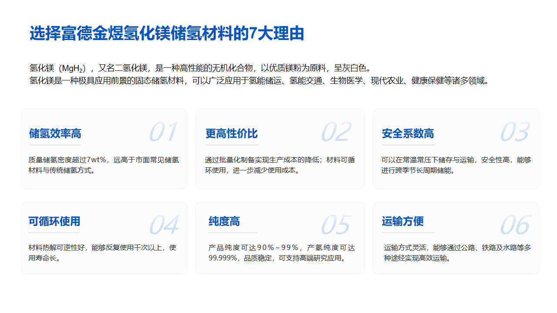Select the 安全系数高 card heading
557x313 pixels.
click(x=408, y=133)
